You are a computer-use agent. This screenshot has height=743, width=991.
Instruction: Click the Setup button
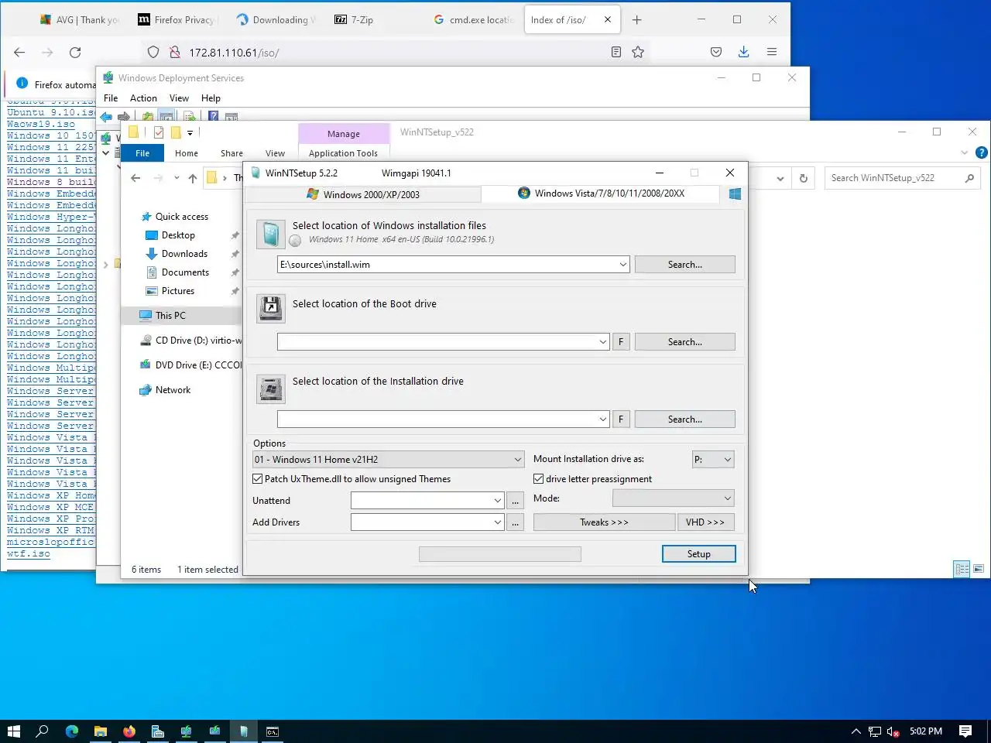tap(698, 554)
